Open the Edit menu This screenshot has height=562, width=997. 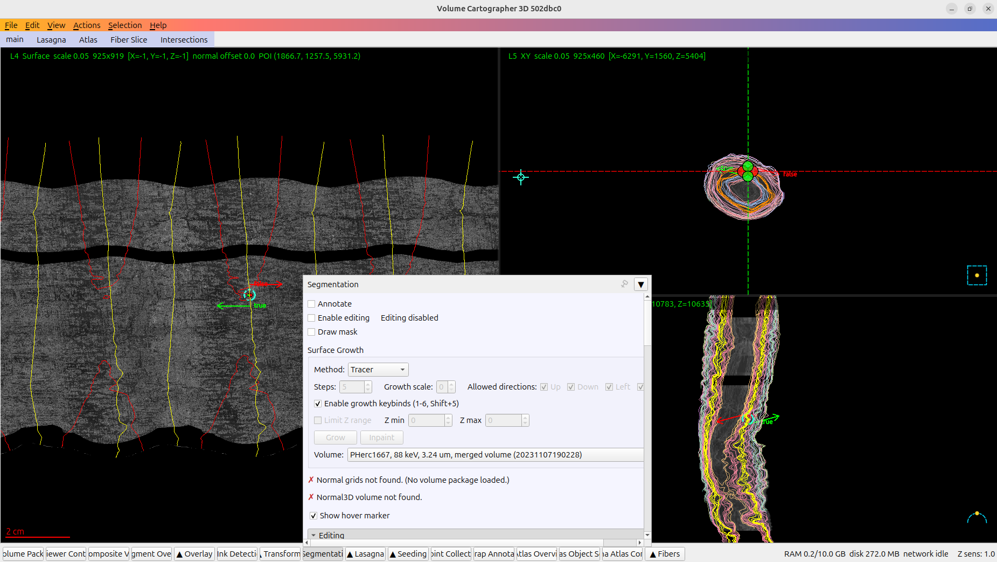[32, 25]
